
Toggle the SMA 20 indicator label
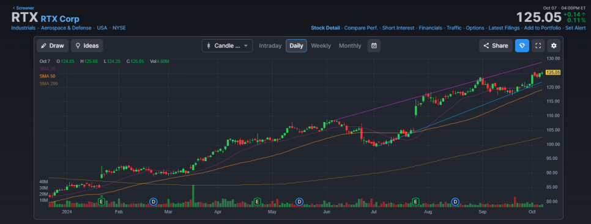click(47, 68)
